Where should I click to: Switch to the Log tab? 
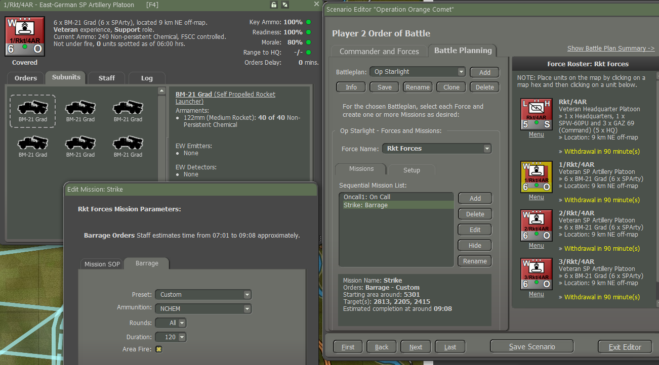point(147,78)
